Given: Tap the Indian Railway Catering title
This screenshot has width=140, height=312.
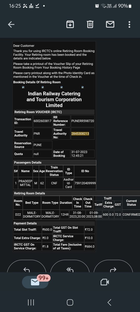Looking at the screenshot, I should pyautogui.click(x=54, y=99).
